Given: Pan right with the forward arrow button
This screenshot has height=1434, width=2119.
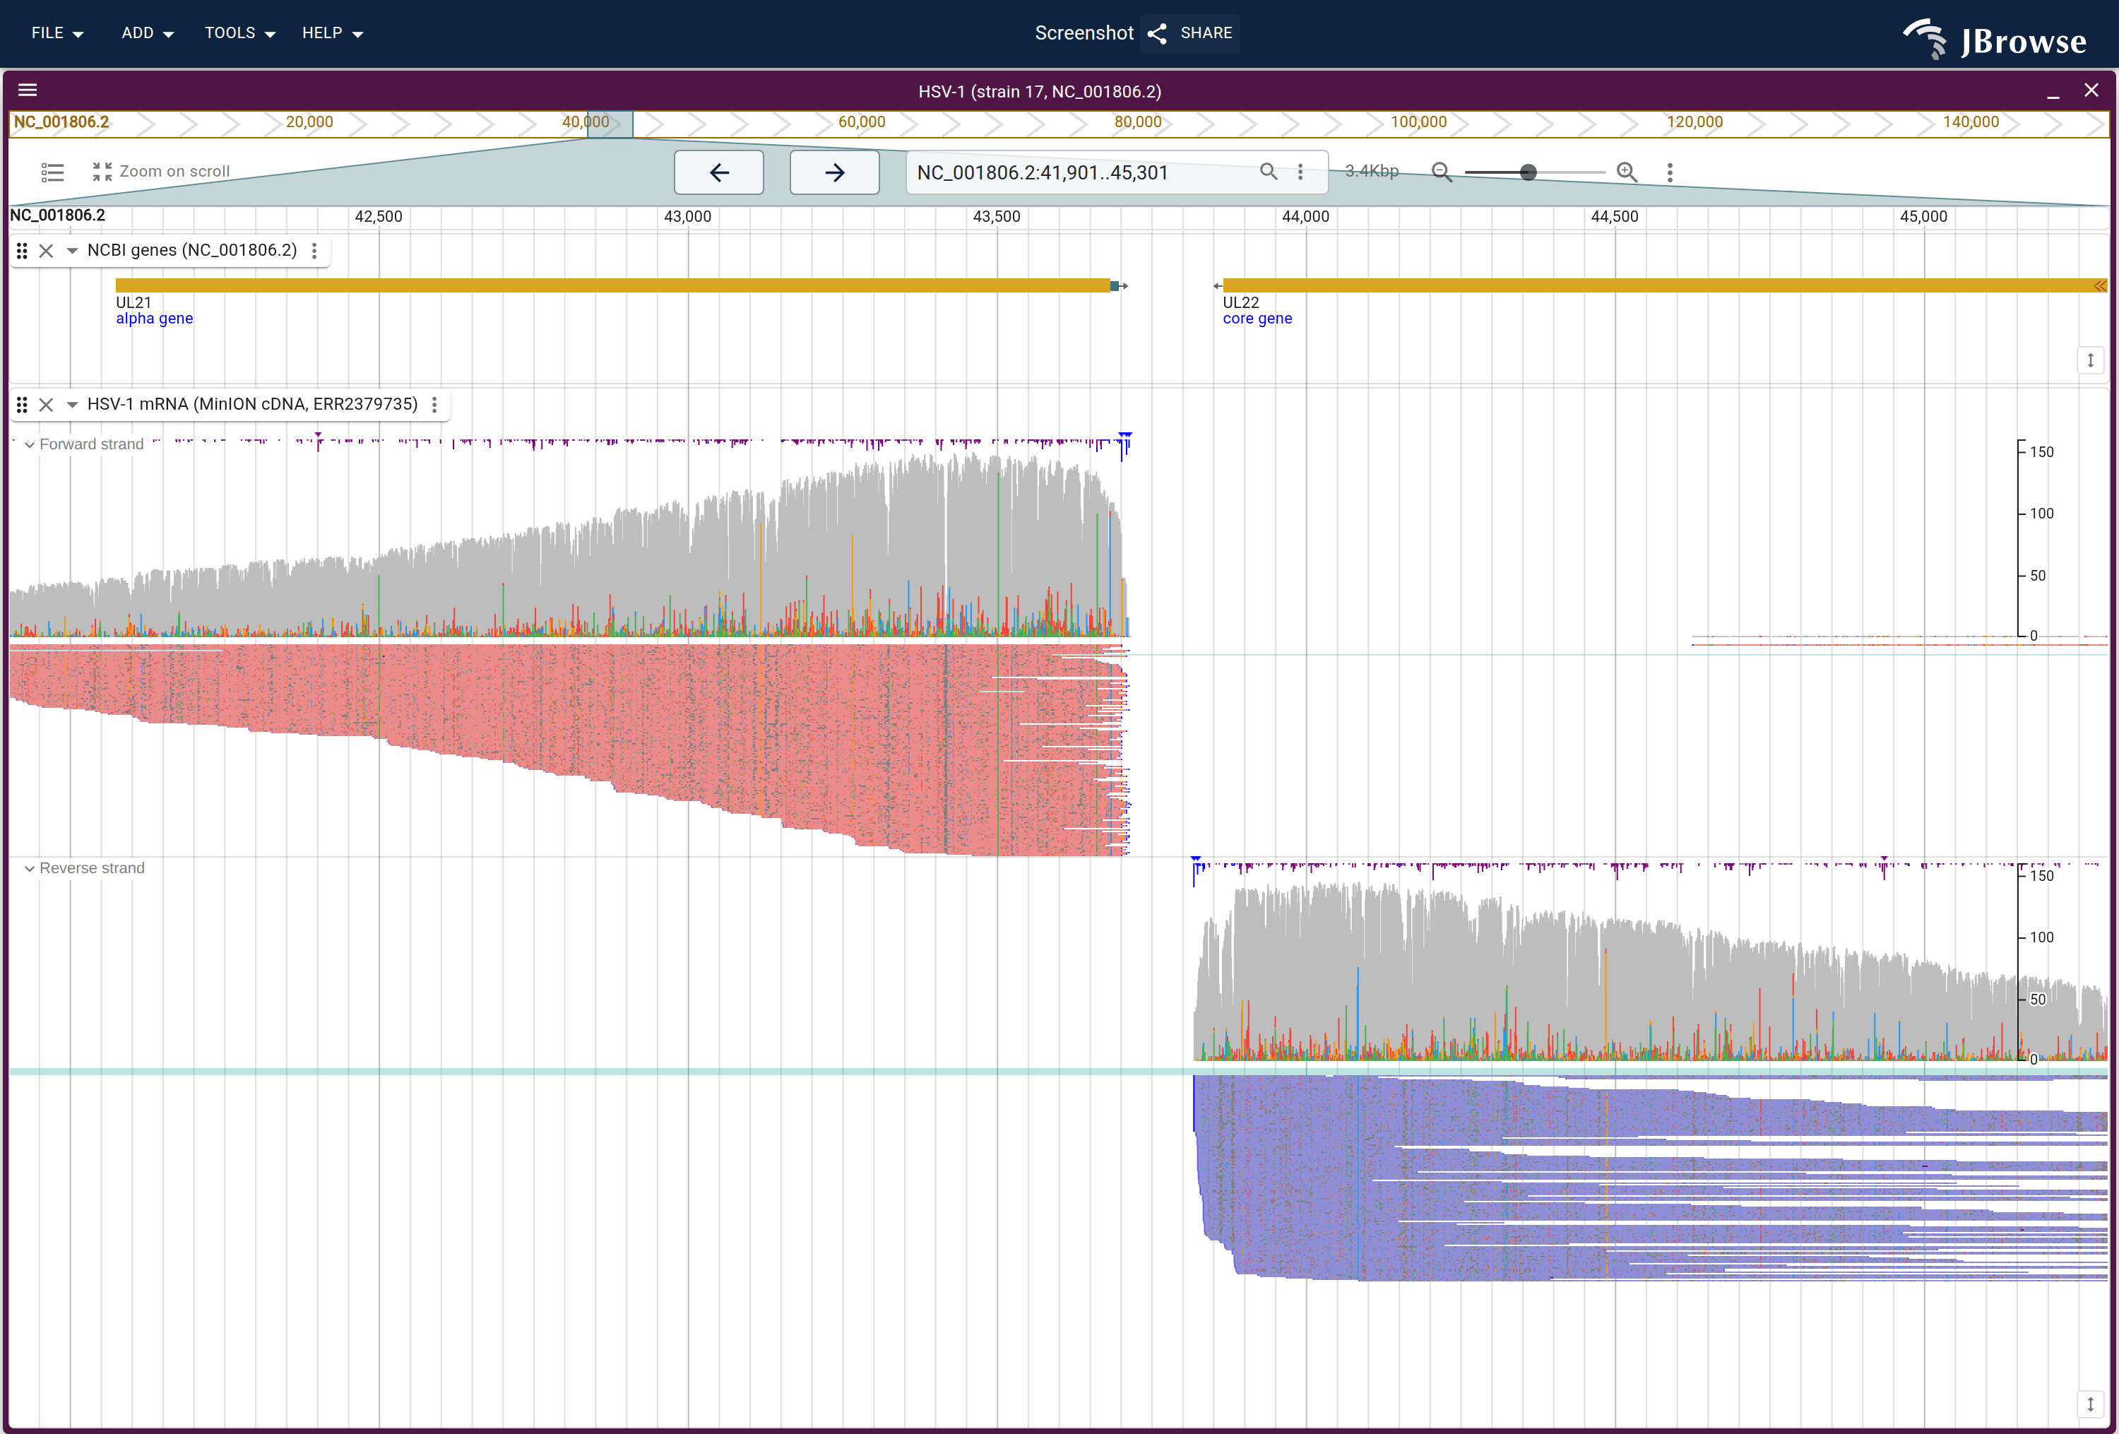Looking at the screenshot, I should pyautogui.click(x=834, y=172).
